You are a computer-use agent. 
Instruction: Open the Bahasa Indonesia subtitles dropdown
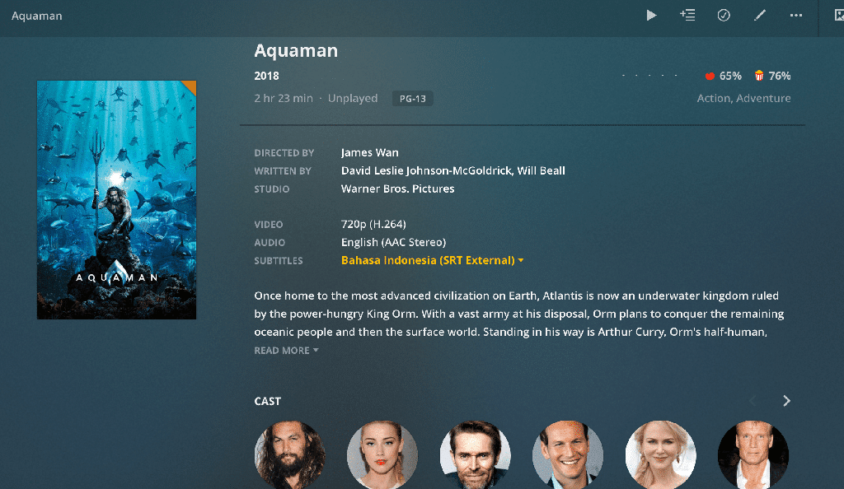point(432,260)
